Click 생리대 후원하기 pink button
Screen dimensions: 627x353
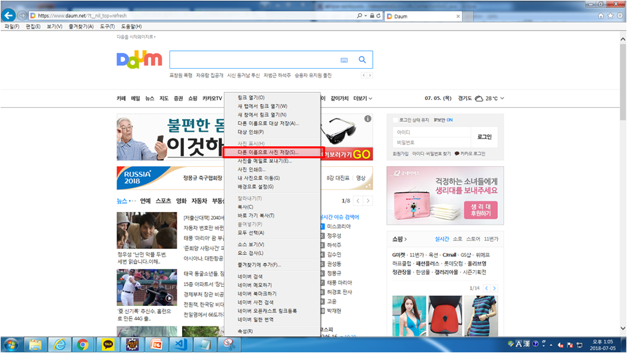(481, 210)
